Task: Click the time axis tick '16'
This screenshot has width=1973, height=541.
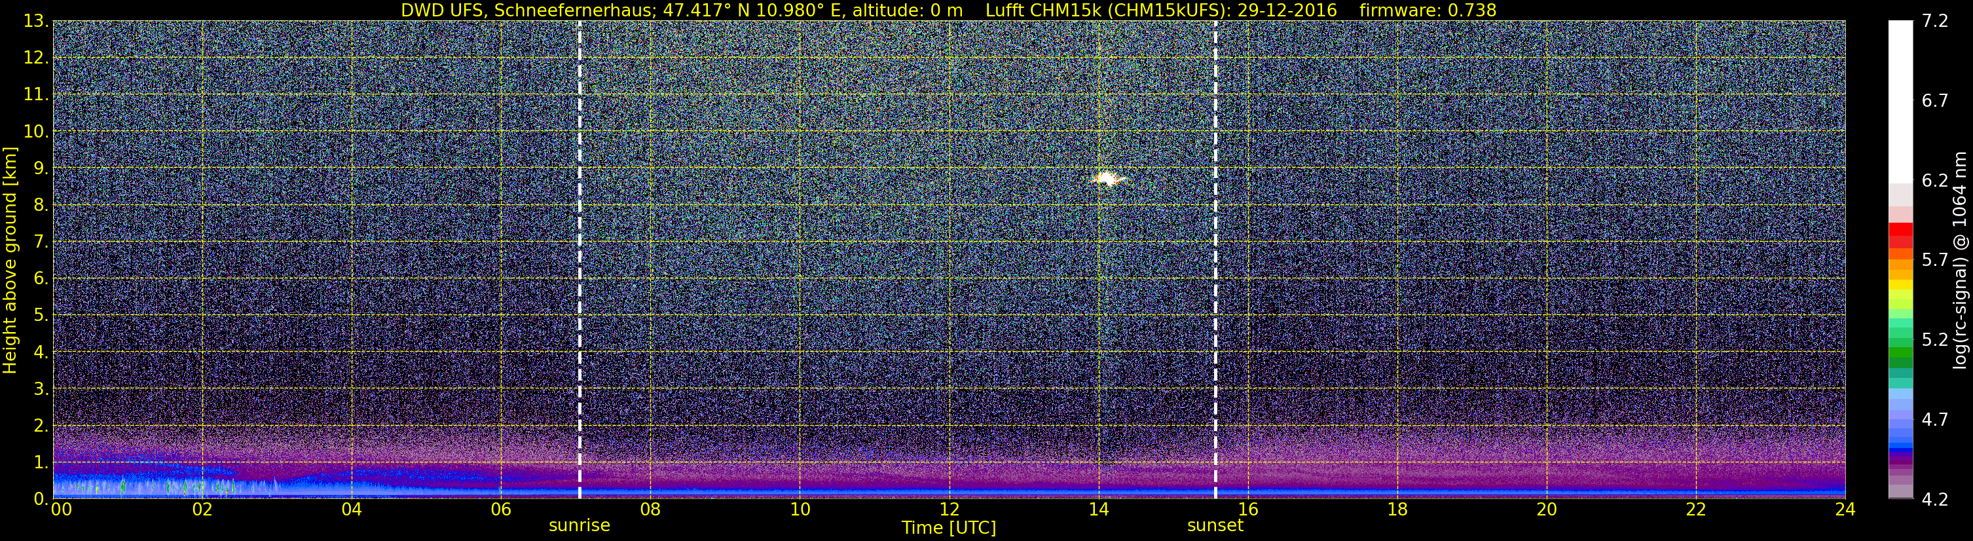Action: (x=1247, y=510)
